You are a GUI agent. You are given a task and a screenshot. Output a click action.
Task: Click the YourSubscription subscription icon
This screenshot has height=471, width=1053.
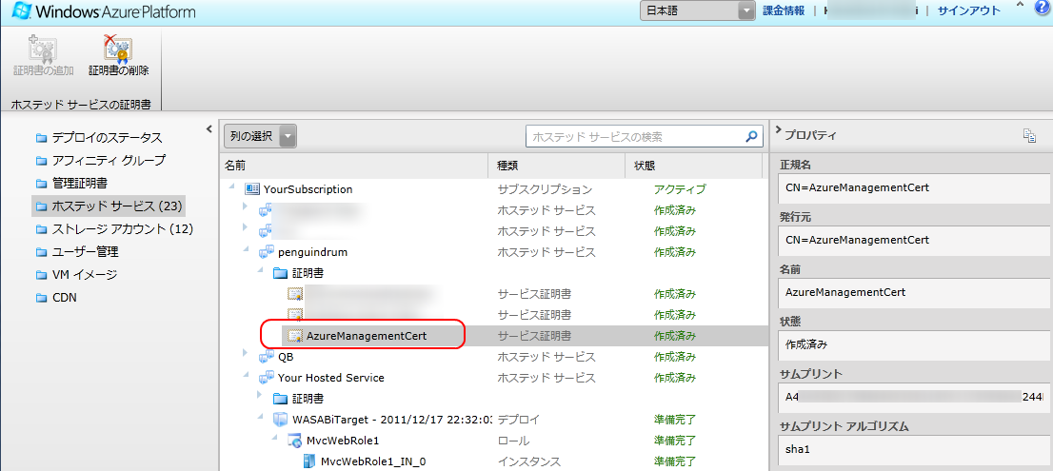click(252, 189)
